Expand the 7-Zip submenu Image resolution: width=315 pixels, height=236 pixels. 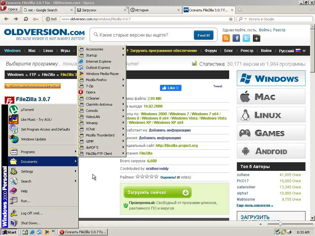(x=102, y=86)
